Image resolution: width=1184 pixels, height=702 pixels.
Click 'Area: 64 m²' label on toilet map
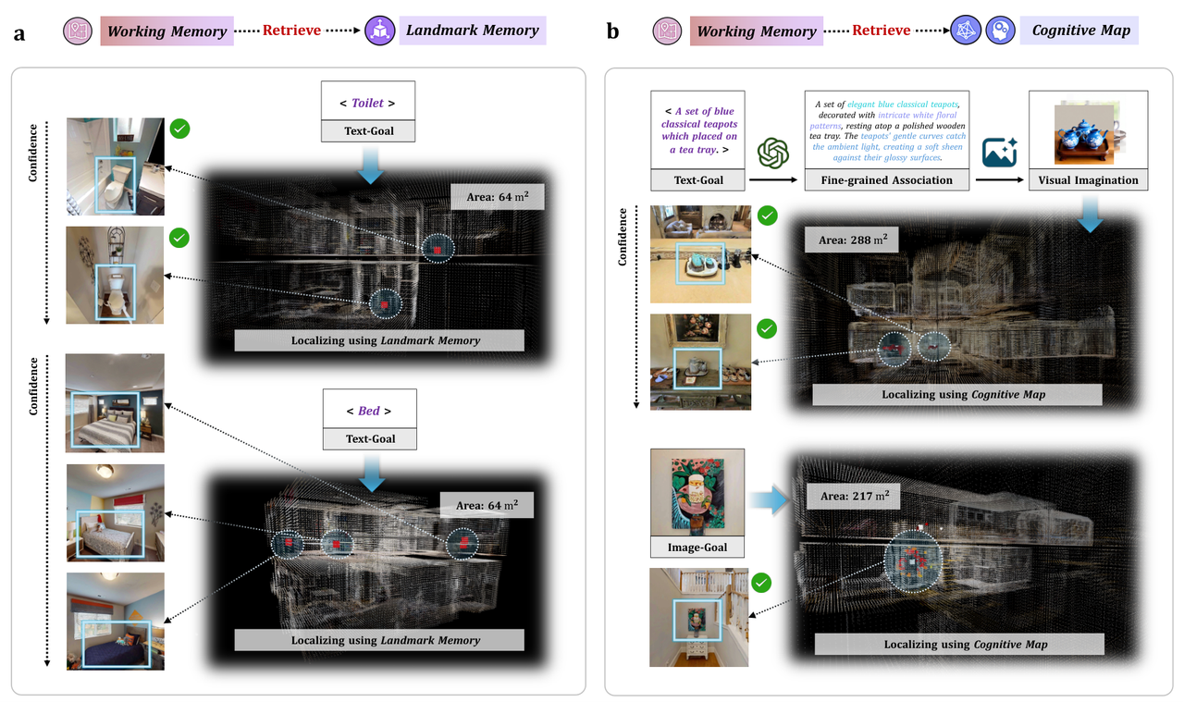pyautogui.click(x=499, y=197)
